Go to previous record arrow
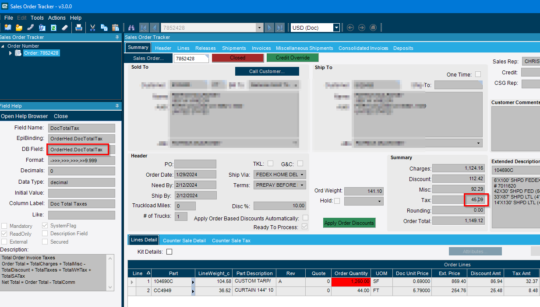 pyautogui.click(x=155, y=28)
